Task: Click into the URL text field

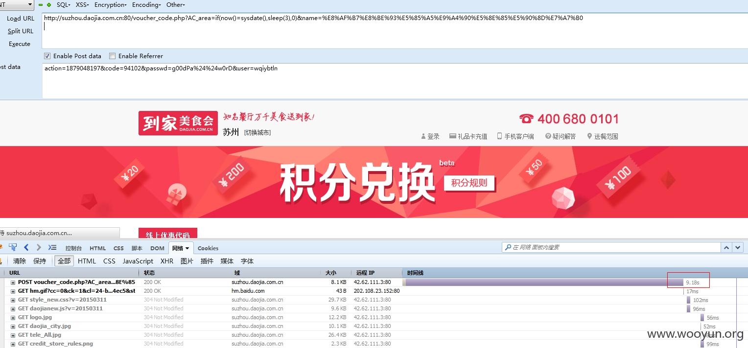Action: pos(395,31)
